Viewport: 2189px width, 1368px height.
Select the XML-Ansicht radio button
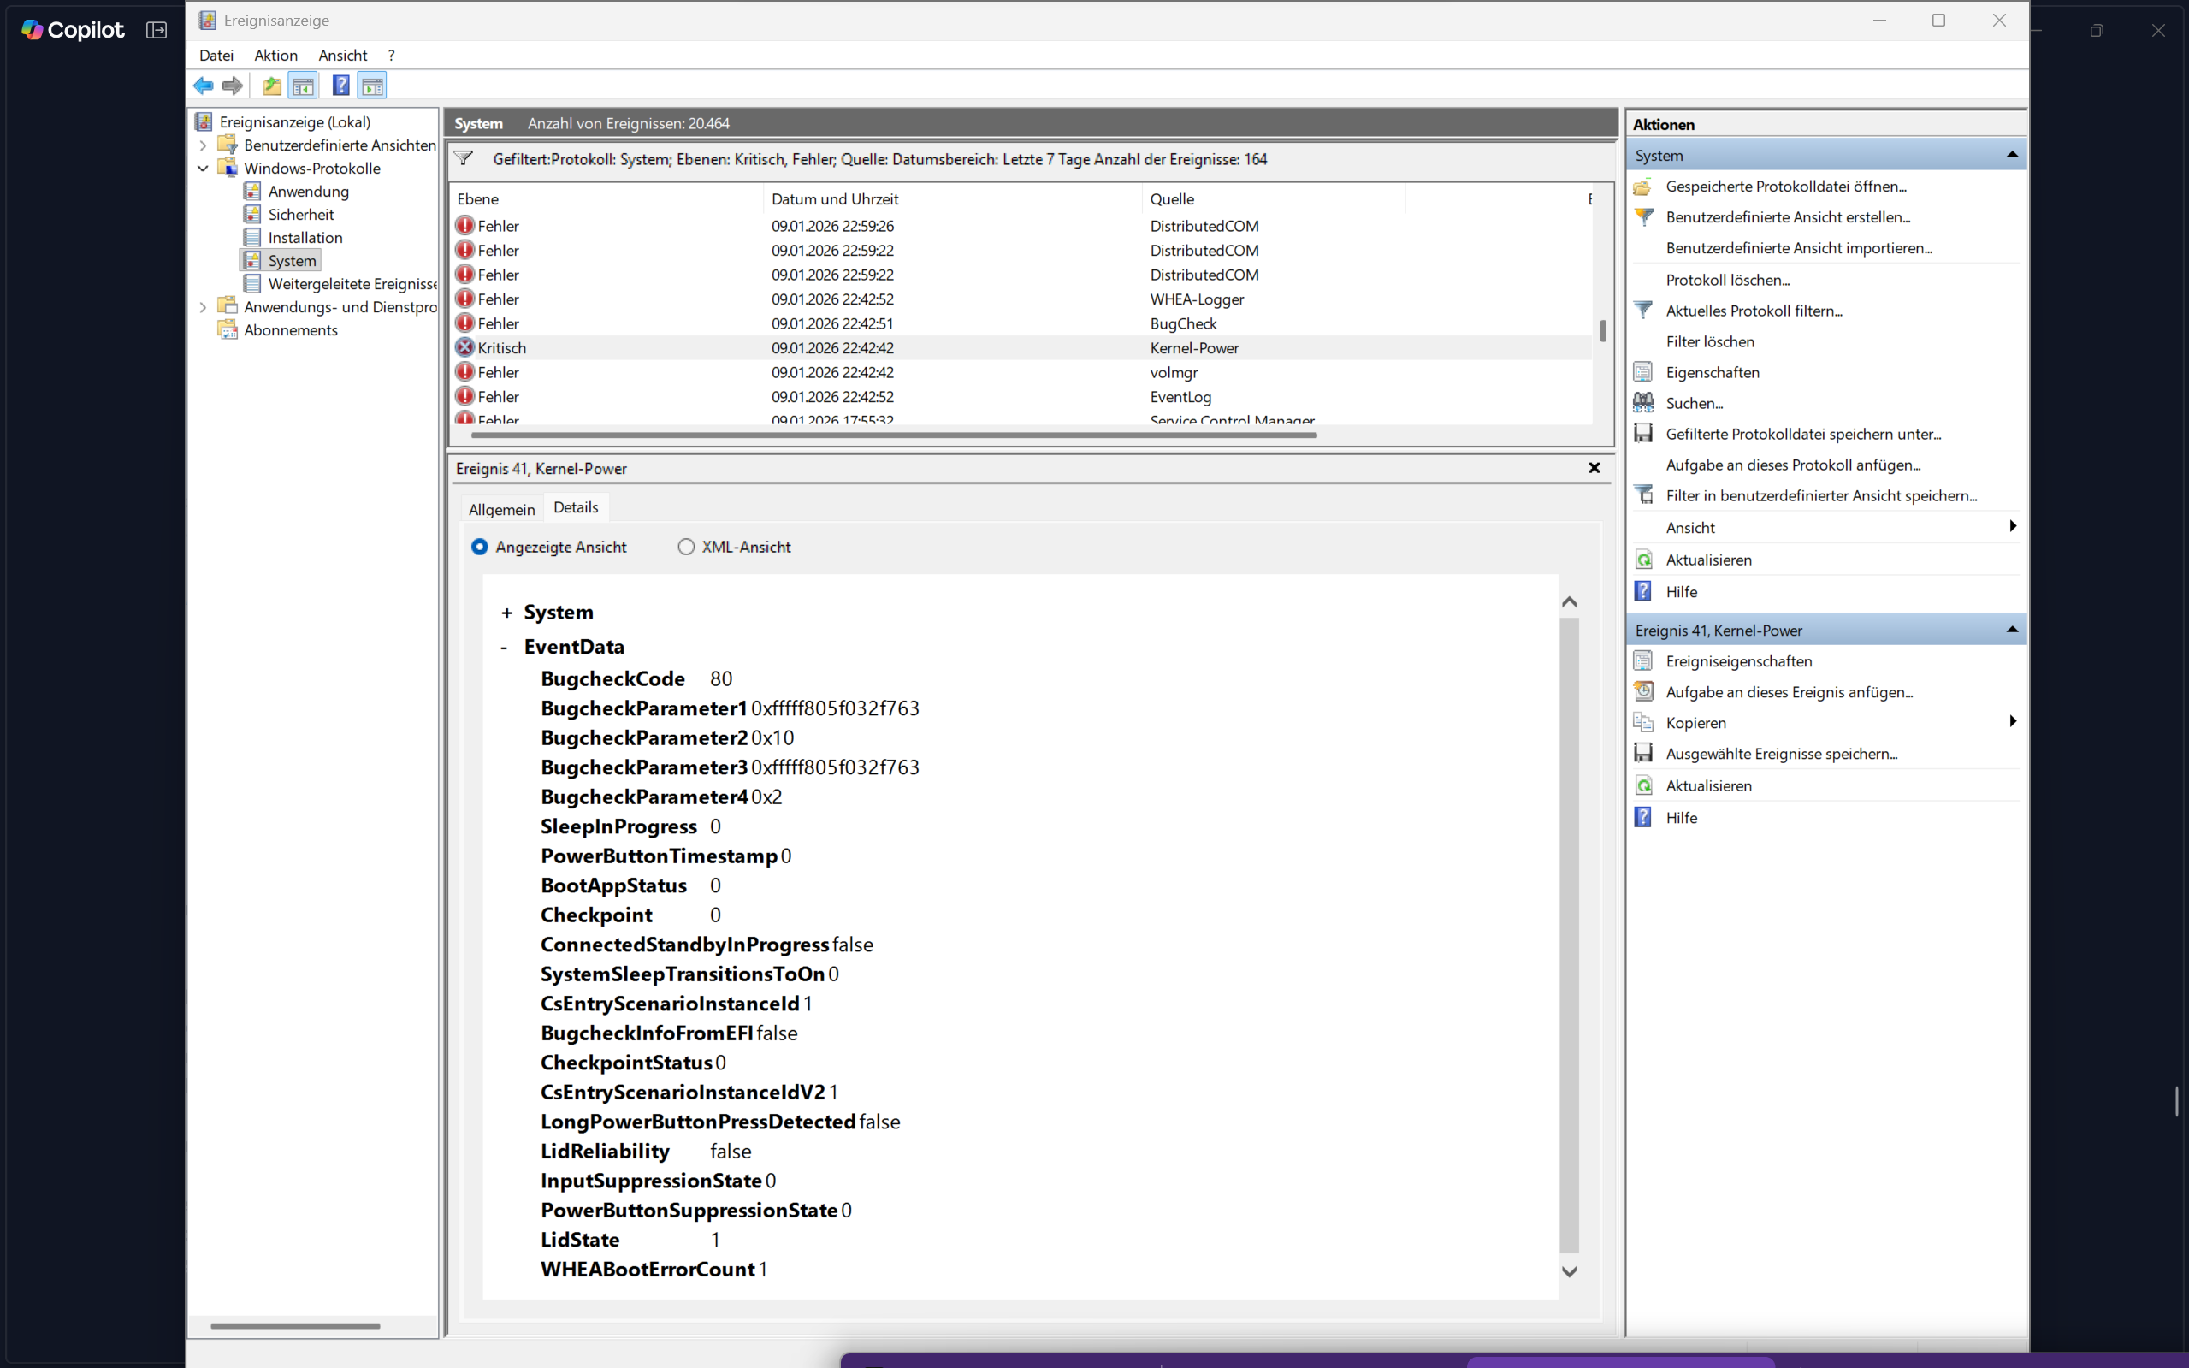point(687,548)
